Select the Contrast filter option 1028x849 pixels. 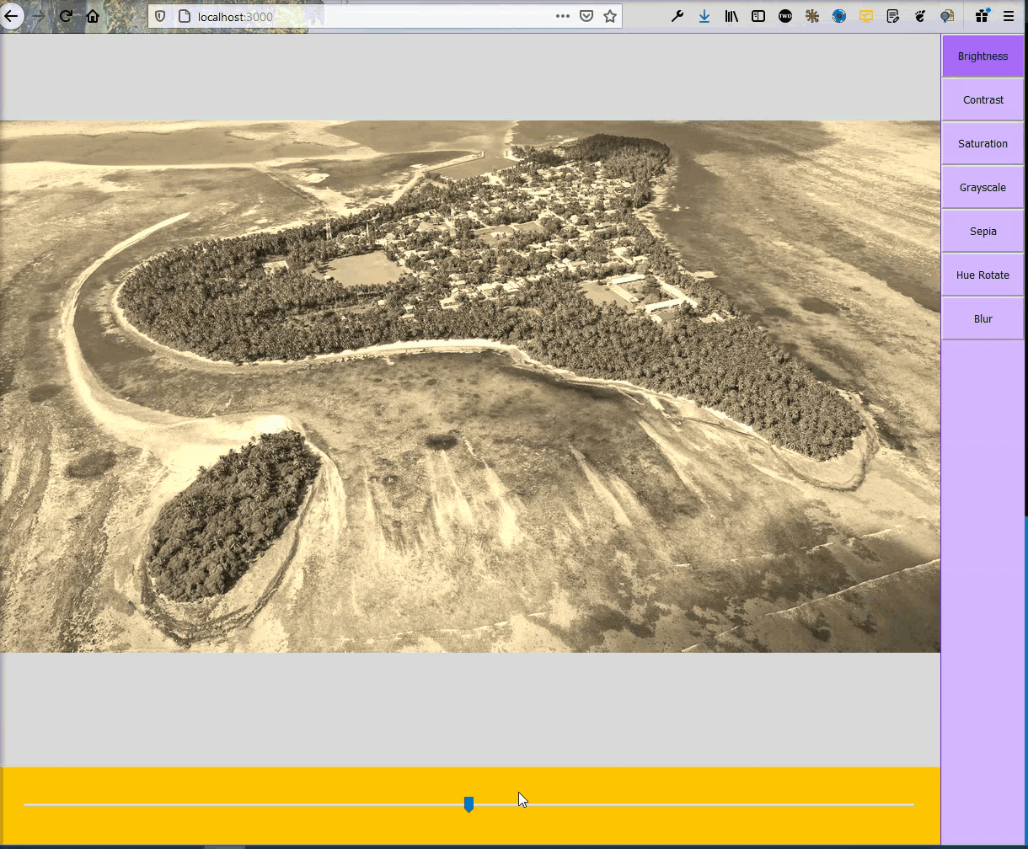point(982,100)
